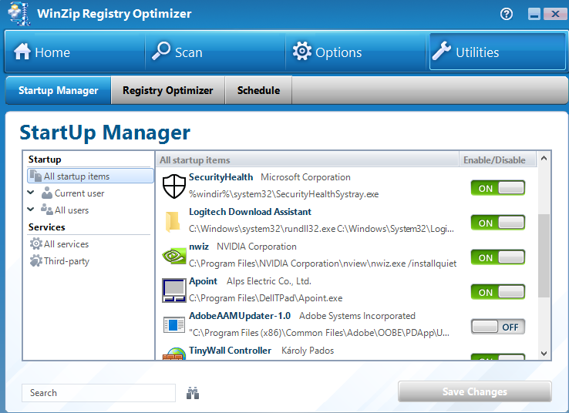The height and width of the screenshot is (413, 569).
Task: Turn off SecurityHealth startup toggle
Action: (498, 188)
